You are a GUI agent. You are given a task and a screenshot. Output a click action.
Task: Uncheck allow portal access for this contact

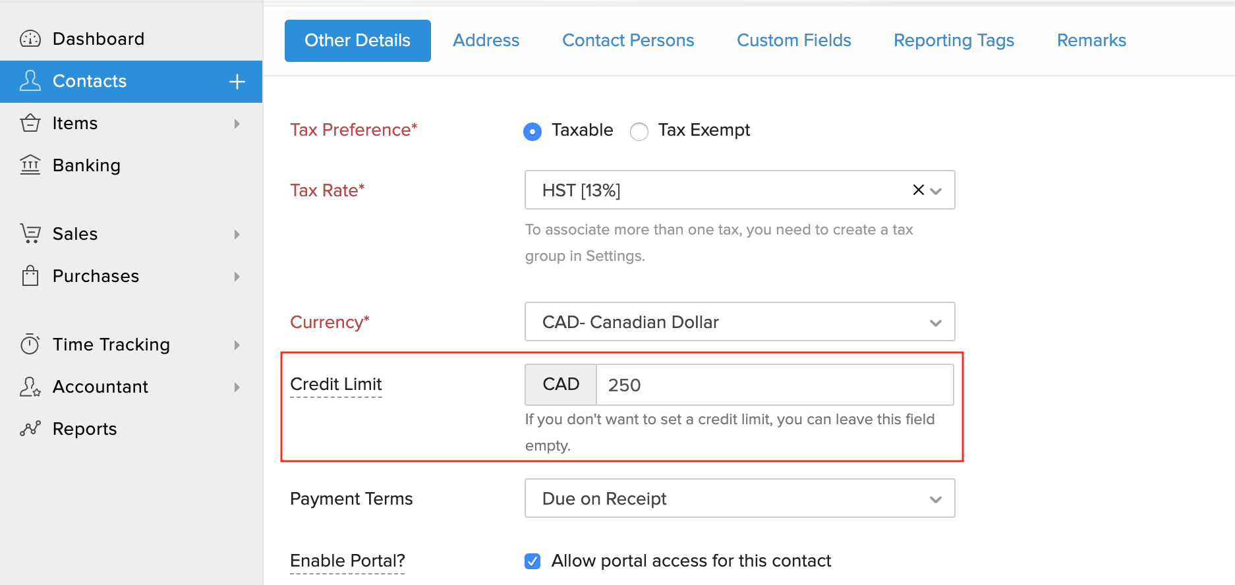(532, 561)
